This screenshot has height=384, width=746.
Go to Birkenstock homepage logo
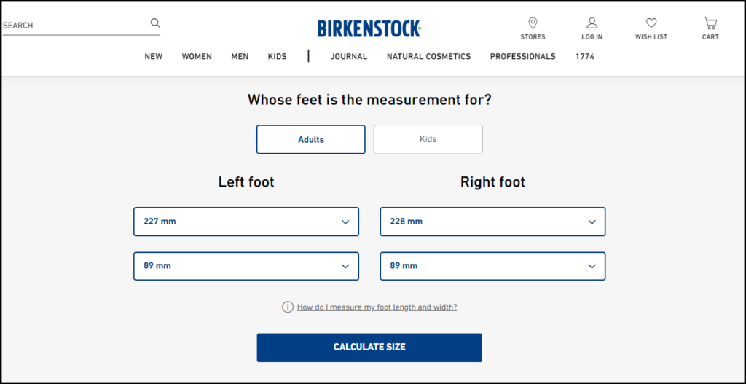coord(369,28)
